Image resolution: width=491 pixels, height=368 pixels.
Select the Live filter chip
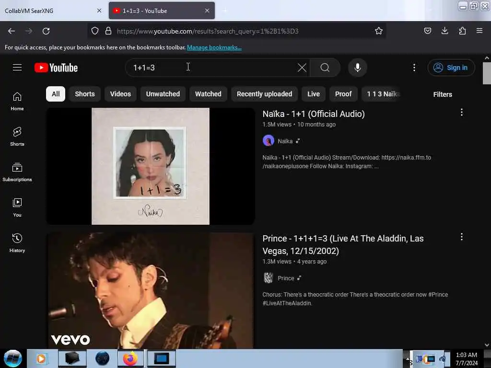click(x=314, y=94)
